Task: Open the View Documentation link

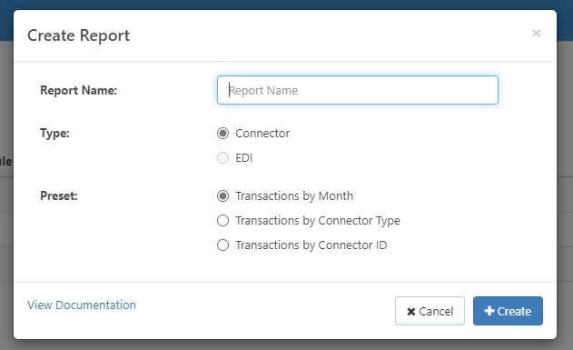Action: [82, 305]
